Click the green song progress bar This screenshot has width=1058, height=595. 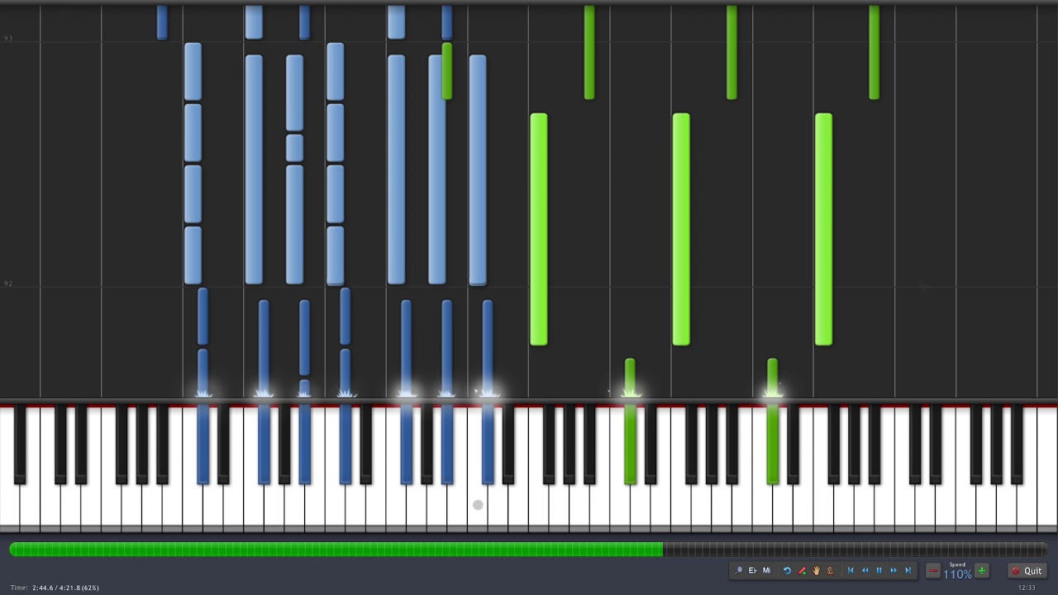tap(336, 549)
